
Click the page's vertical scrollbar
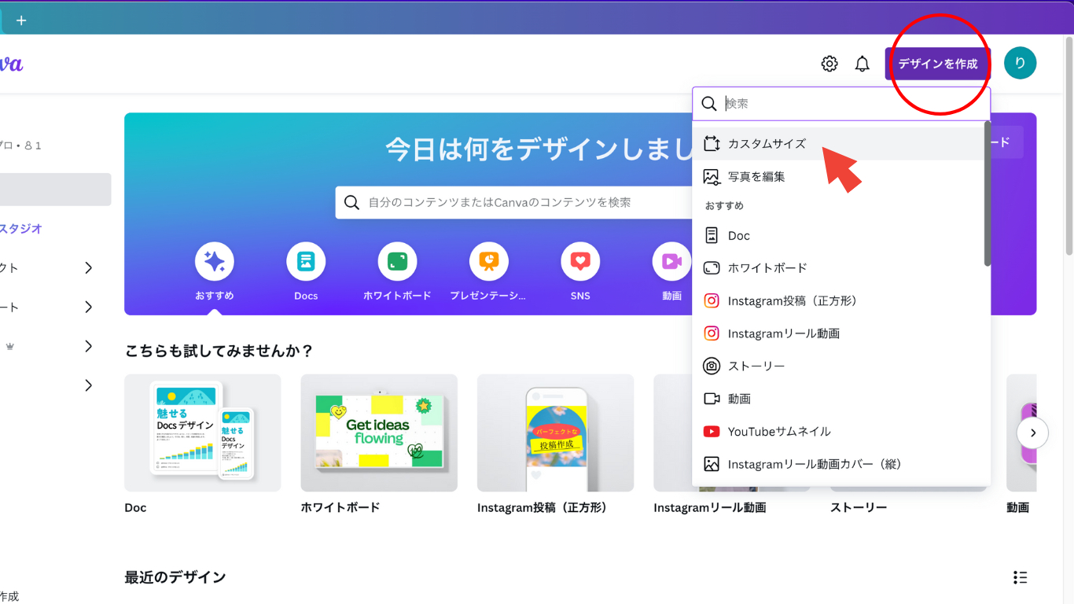tap(1068, 145)
